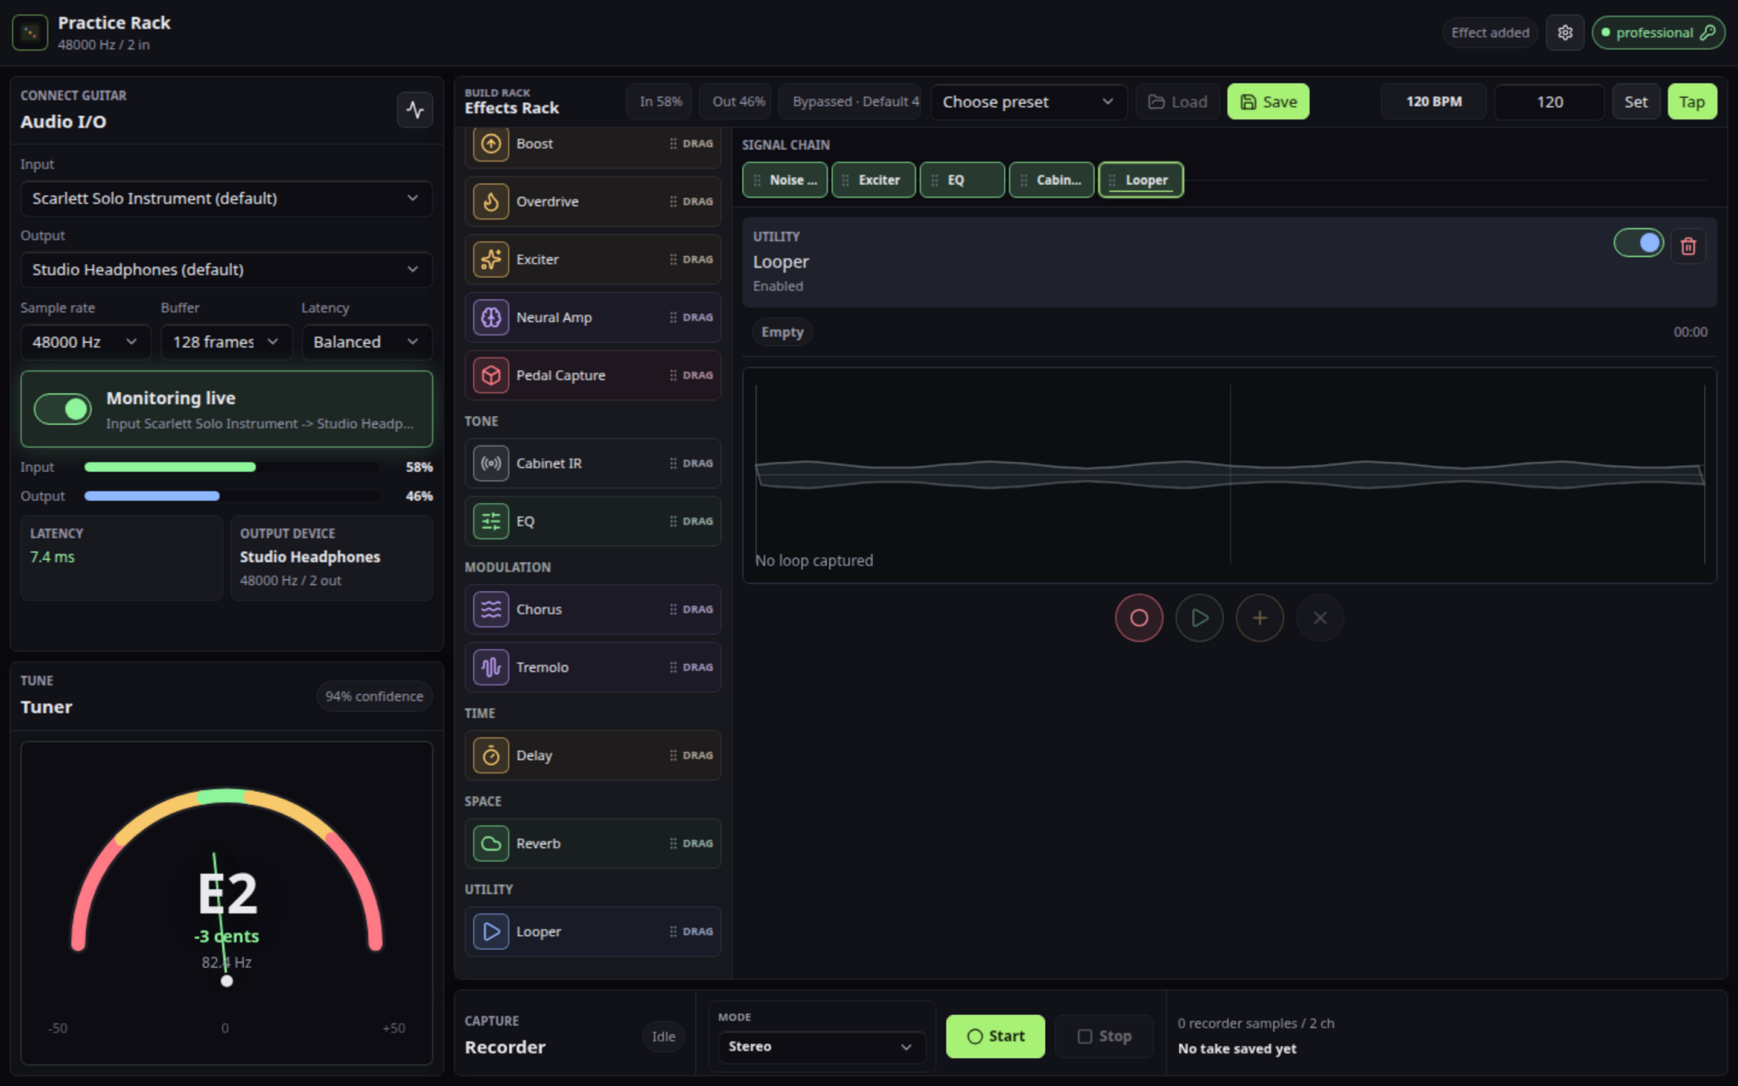Click the Overdrive flame icon
The height and width of the screenshot is (1086, 1738).
(491, 202)
